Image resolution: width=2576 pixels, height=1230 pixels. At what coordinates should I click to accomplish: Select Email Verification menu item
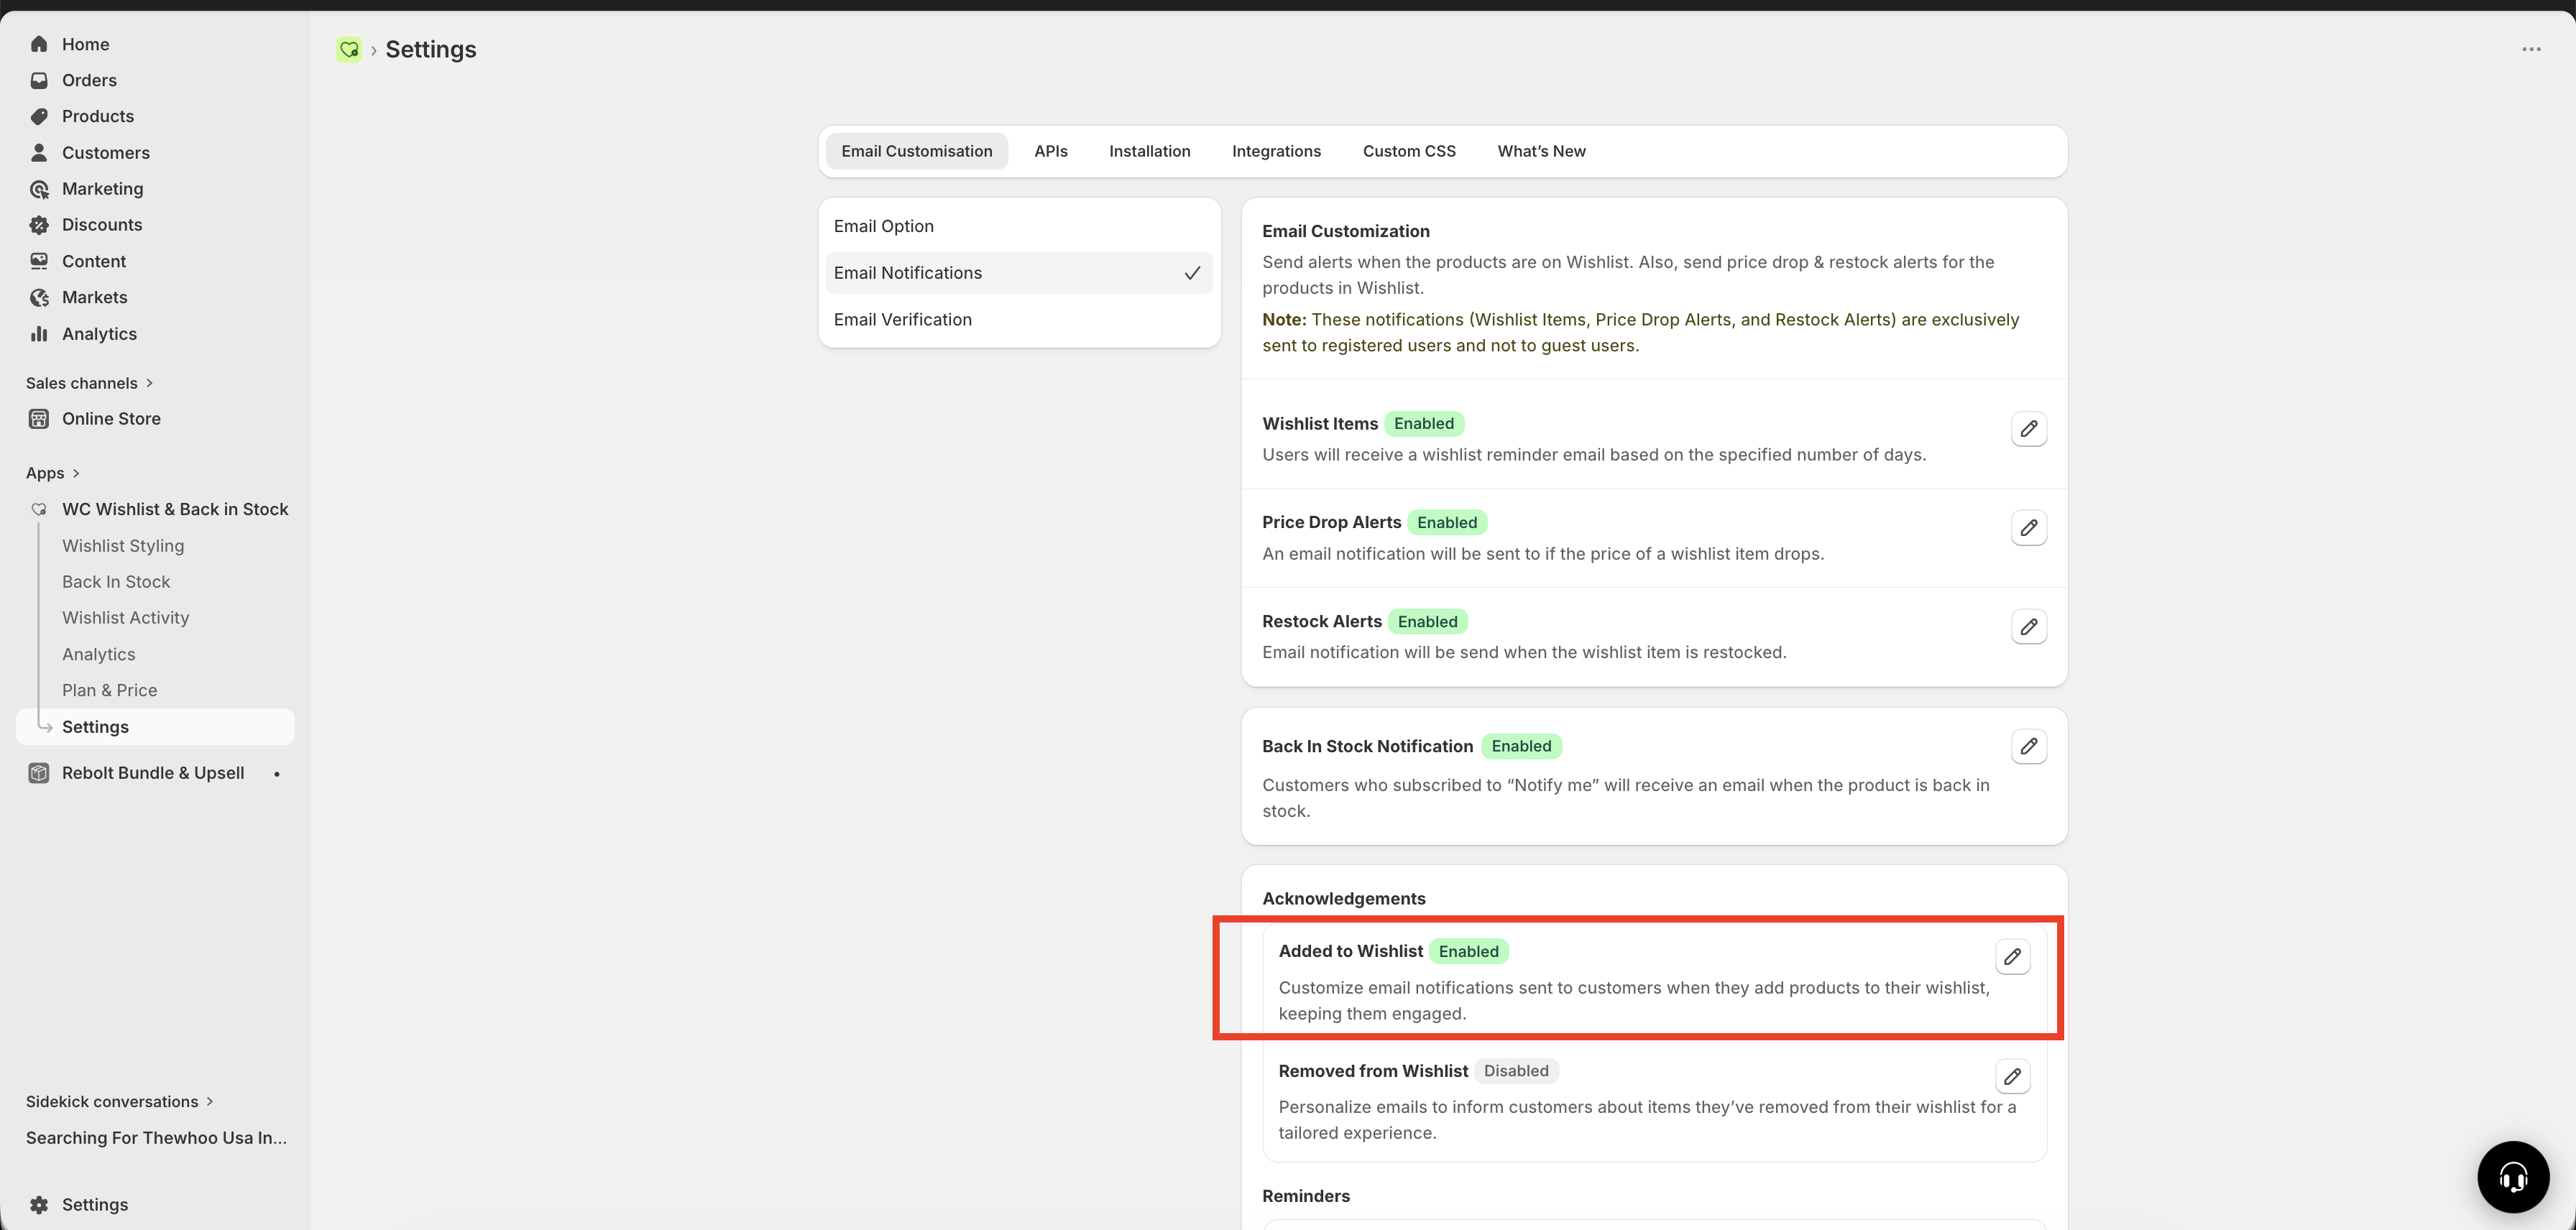pos(1019,320)
